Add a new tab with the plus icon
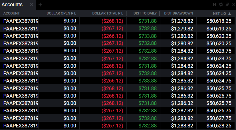Viewport: 236px width, 130px height. click(40, 5)
